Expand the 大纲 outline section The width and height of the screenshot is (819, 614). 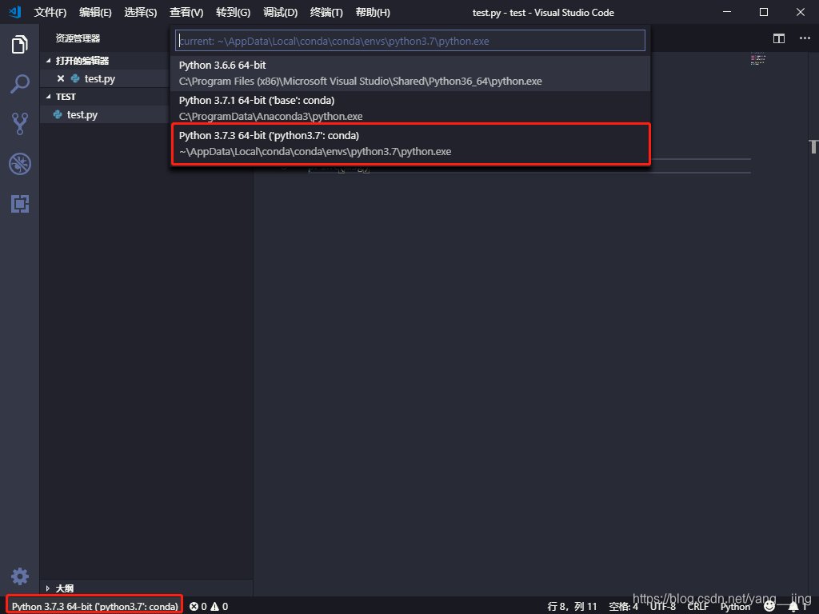(48, 588)
